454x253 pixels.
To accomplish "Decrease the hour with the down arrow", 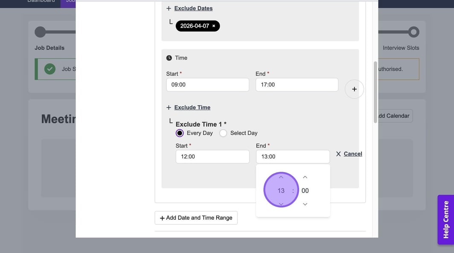I will (281, 204).
